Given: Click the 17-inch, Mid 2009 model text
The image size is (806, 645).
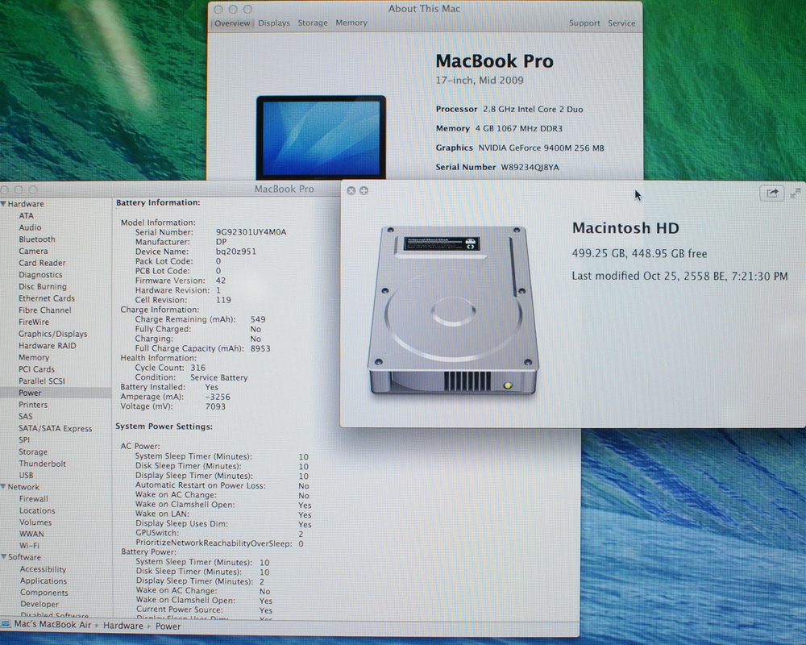Looking at the screenshot, I should [x=480, y=81].
